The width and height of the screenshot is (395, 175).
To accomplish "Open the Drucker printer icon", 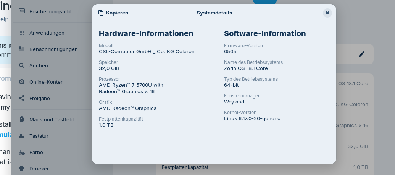I will [x=22, y=169].
